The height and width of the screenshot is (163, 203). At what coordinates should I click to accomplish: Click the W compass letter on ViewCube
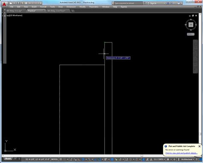[186, 25]
